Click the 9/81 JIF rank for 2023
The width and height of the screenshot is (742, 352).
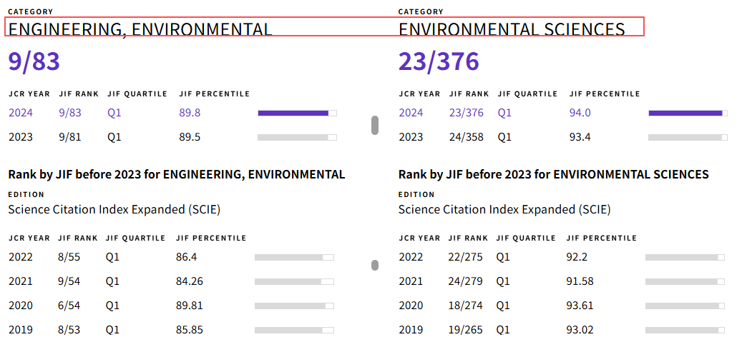(69, 137)
